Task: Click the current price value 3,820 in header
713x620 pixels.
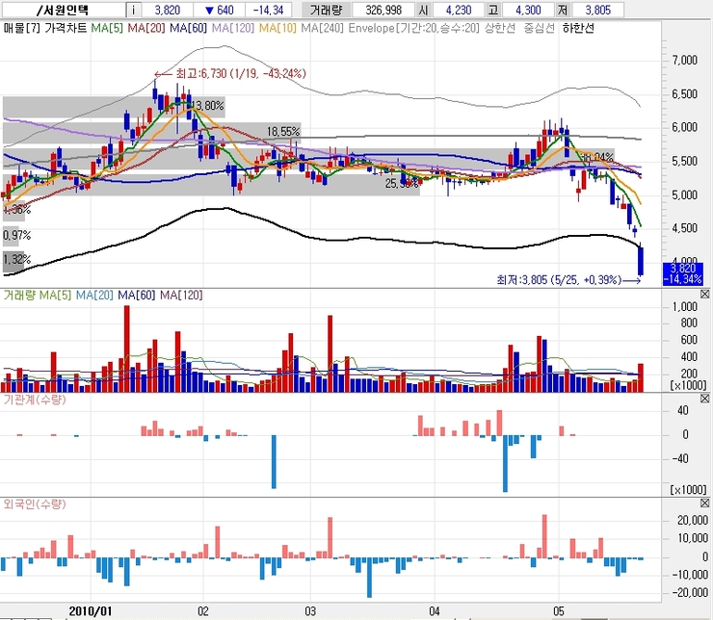Action: click(x=167, y=10)
